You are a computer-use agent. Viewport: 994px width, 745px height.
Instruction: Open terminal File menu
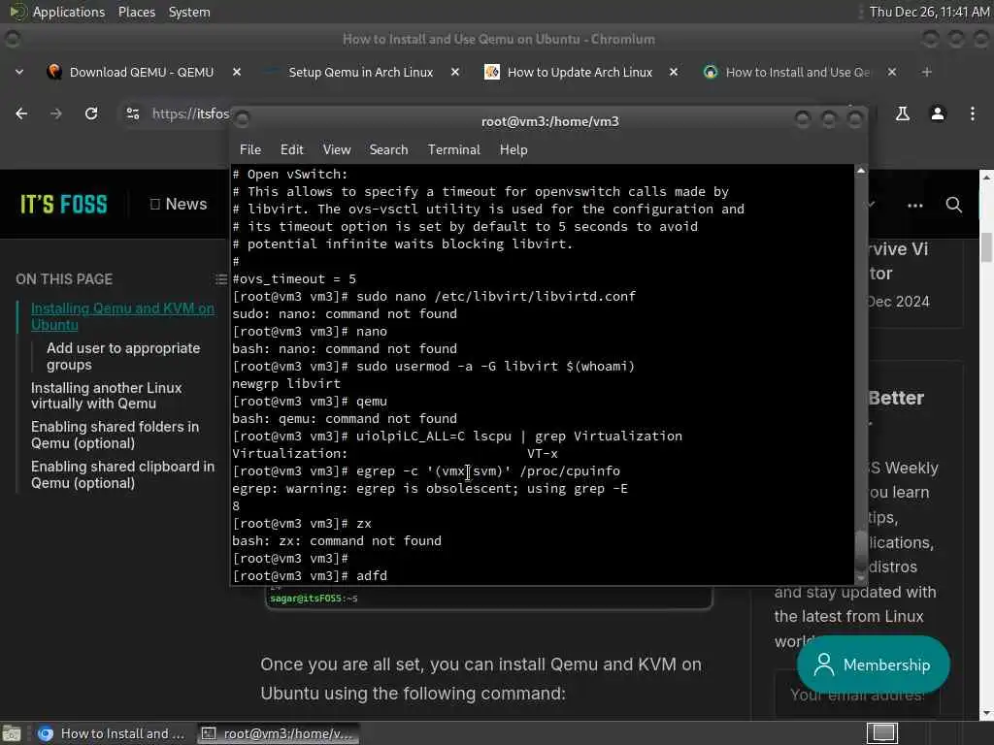coord(250,149)
